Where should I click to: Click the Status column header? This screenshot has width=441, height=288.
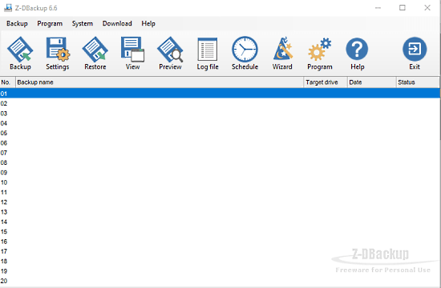(x=418, y=82)
